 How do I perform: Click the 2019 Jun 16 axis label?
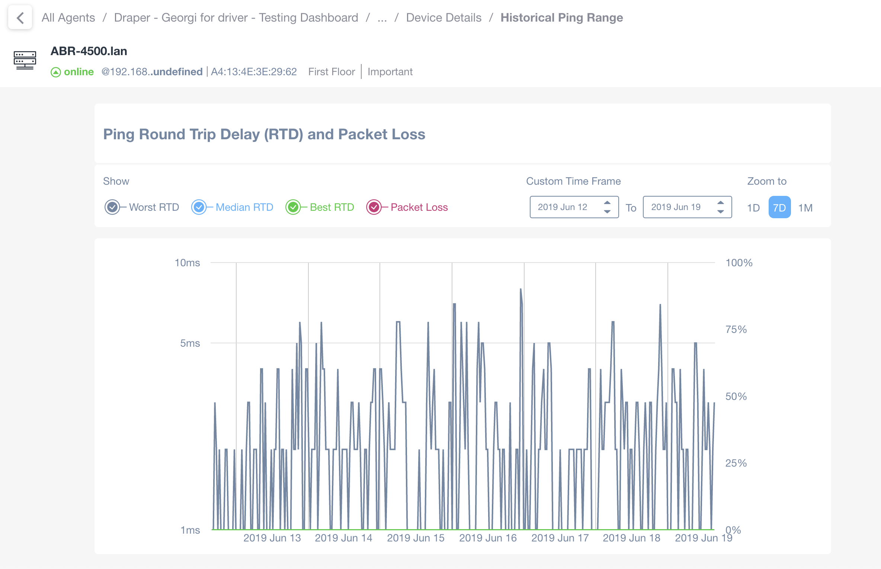488,538
